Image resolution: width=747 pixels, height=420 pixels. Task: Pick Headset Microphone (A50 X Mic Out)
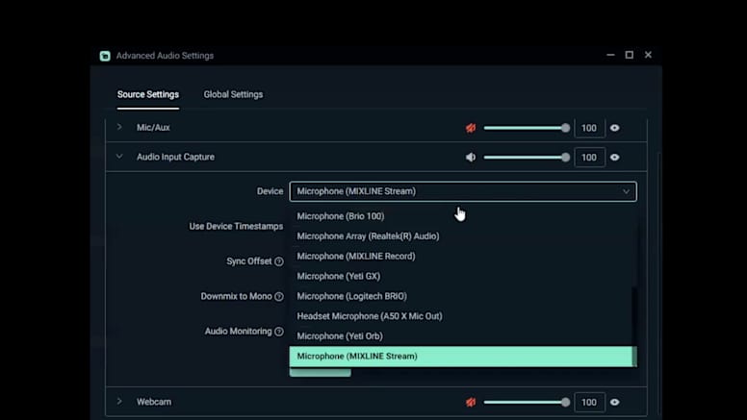coord(461,316)
